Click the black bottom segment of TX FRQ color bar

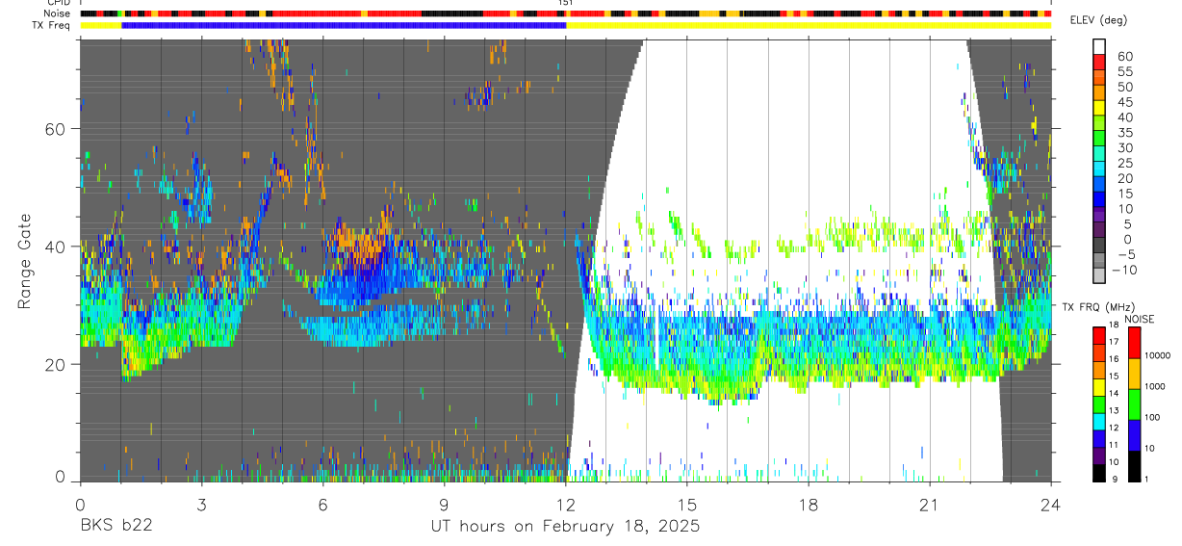click(1099, 474)
